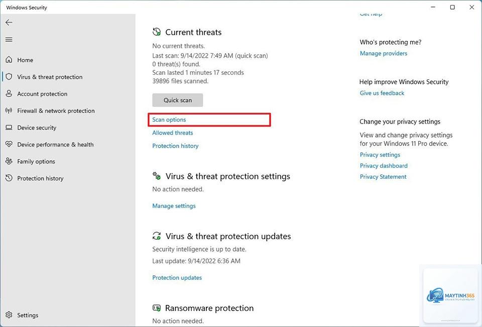The height and width of the screenshot is (327, 482).
Task: Click Ransomware protection heading
Action: pyautogui.click(x=209, y=308)
